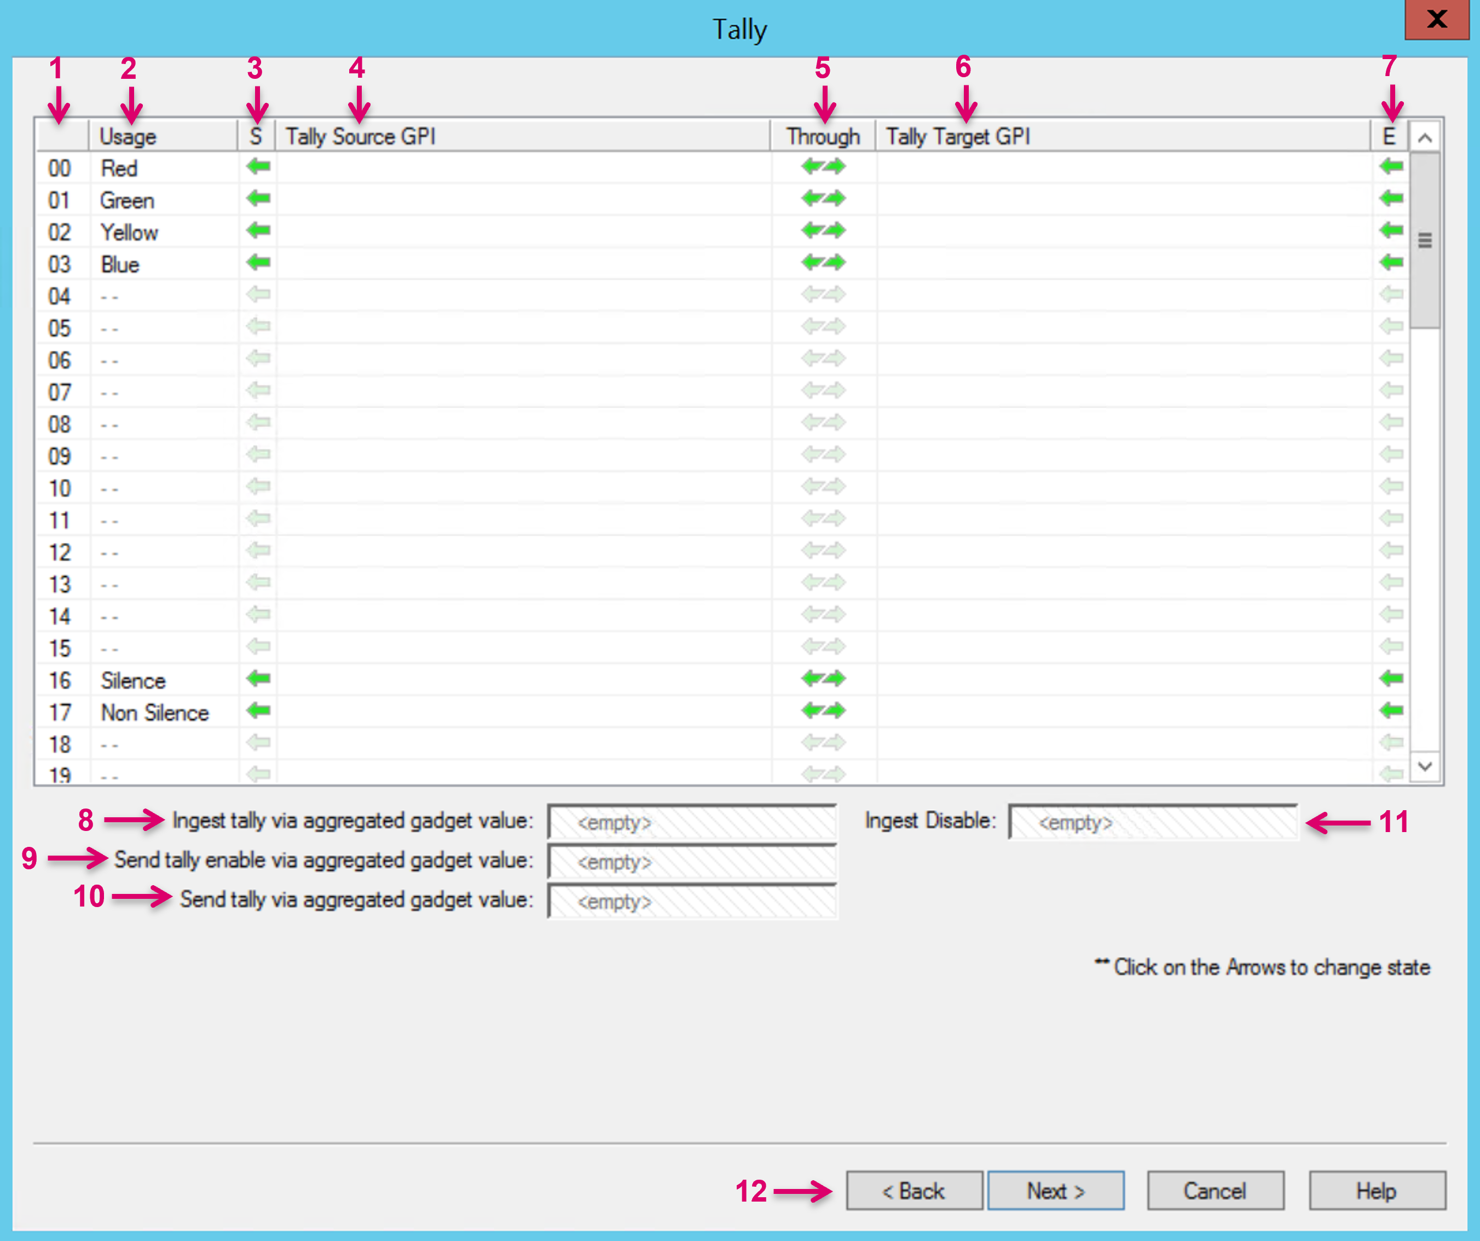Click the E arrow in Red row
Screen dimensions: 1480x1241
pyautogui.click(x=1391, y=167)
